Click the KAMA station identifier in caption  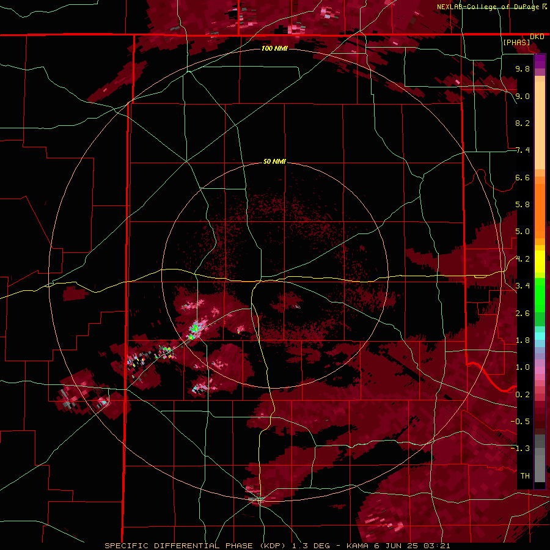tap(358, 546)
